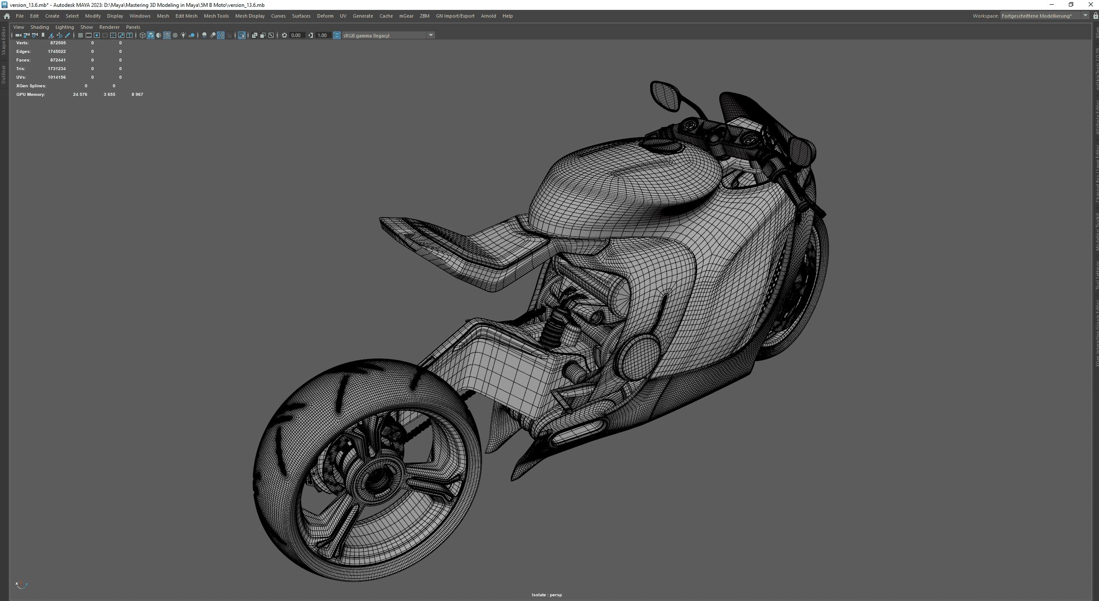Click the wireframe display cube icon

(142, 35)
